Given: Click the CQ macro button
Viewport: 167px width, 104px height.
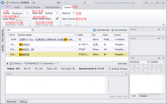Looking at the screenshot, I should coord(134,66).
